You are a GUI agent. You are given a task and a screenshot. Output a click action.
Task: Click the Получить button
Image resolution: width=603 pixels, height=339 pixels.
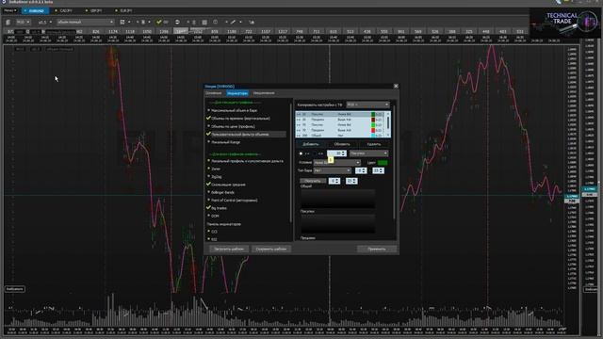point(313,181)
